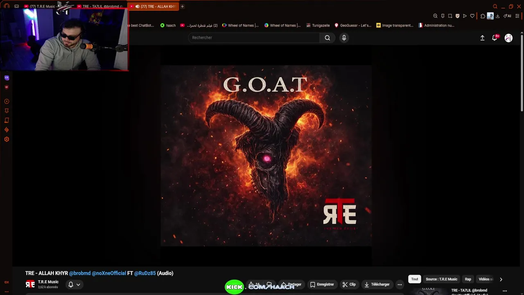Screen dimensions: 524x295
Task: Open the @noXneOfficial channel link
Action: [109, 273]
